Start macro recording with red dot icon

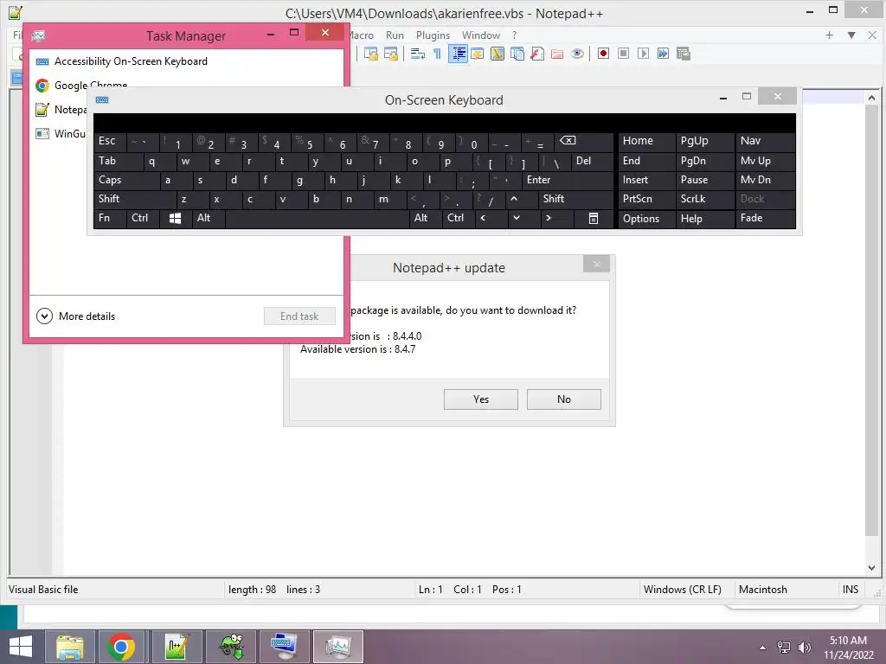coord(603,54)
